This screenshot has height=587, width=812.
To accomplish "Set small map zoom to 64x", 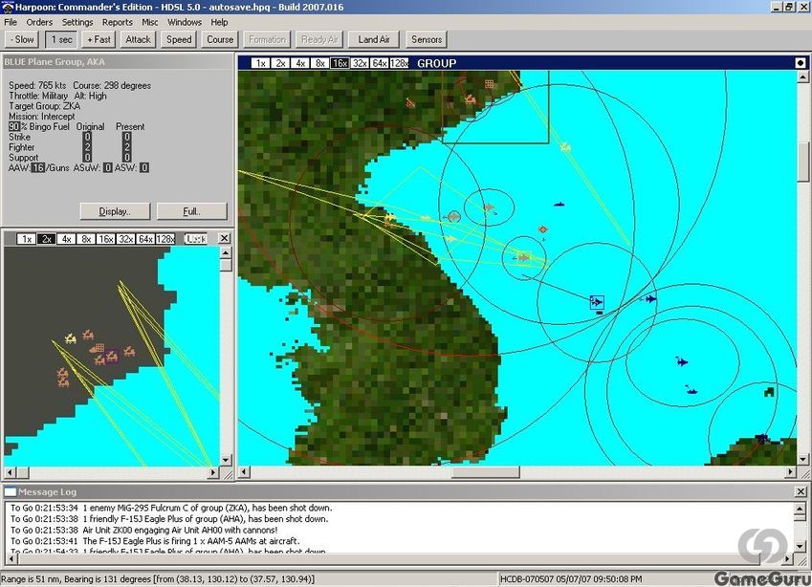I will 145,239.
